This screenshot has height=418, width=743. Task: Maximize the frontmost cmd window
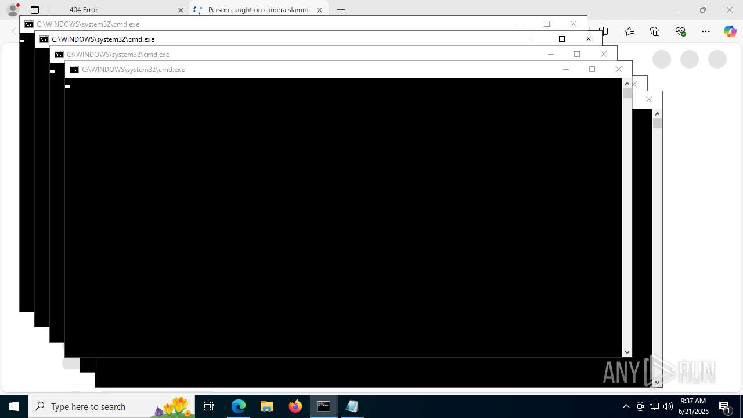tap(592, 70)
